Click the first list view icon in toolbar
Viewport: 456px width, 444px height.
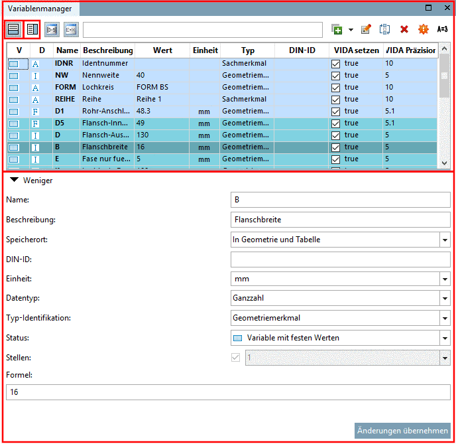pyautogui.click(x=13, y=29)
